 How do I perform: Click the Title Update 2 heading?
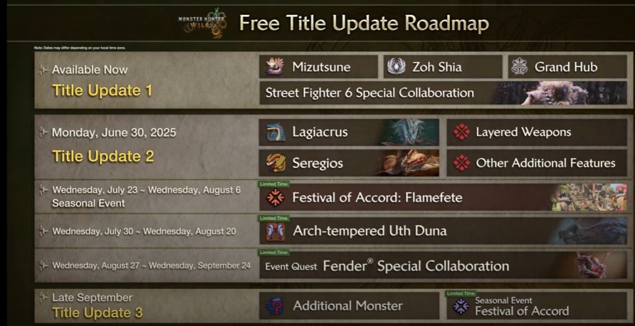pos(104,156)
